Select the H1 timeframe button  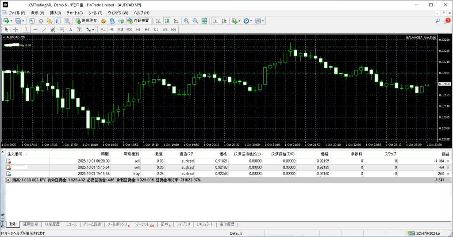point(138,29)
